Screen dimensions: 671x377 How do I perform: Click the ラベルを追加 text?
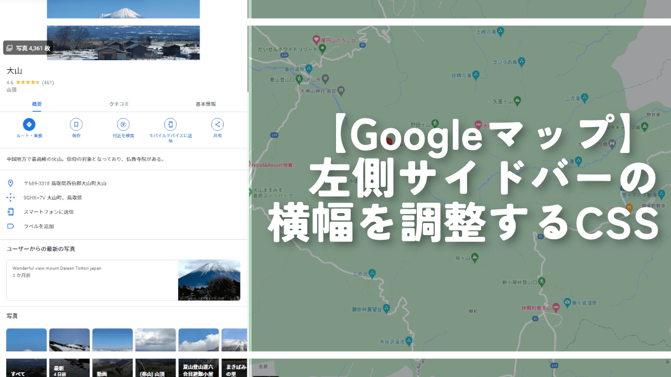(x=39, y=226)
